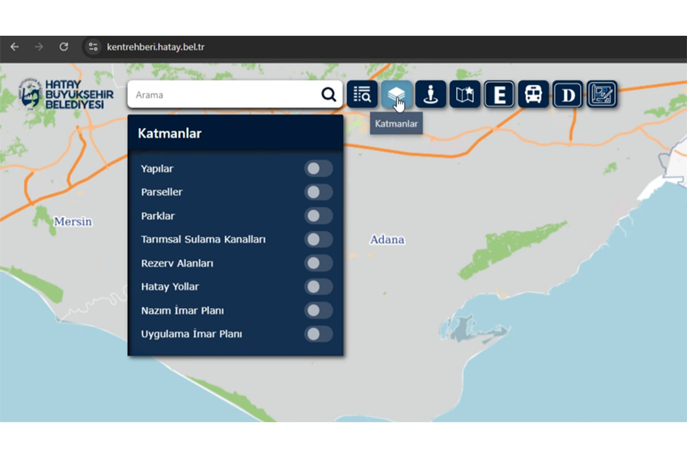687x458 pixels.
Task: Turn on Uygulama İmar Planı layer
Action: (x=318, y=334)
